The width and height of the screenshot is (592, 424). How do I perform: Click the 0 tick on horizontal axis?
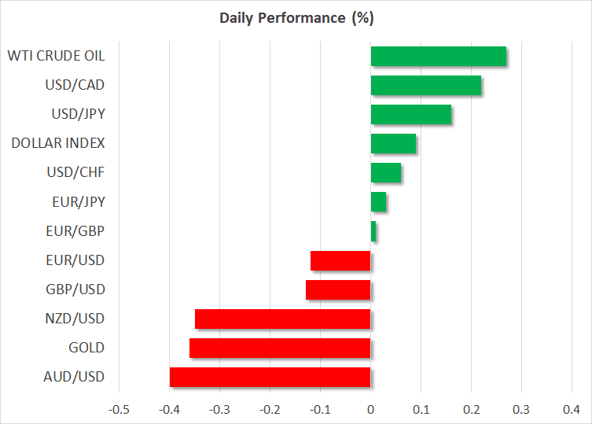point(370,409)
